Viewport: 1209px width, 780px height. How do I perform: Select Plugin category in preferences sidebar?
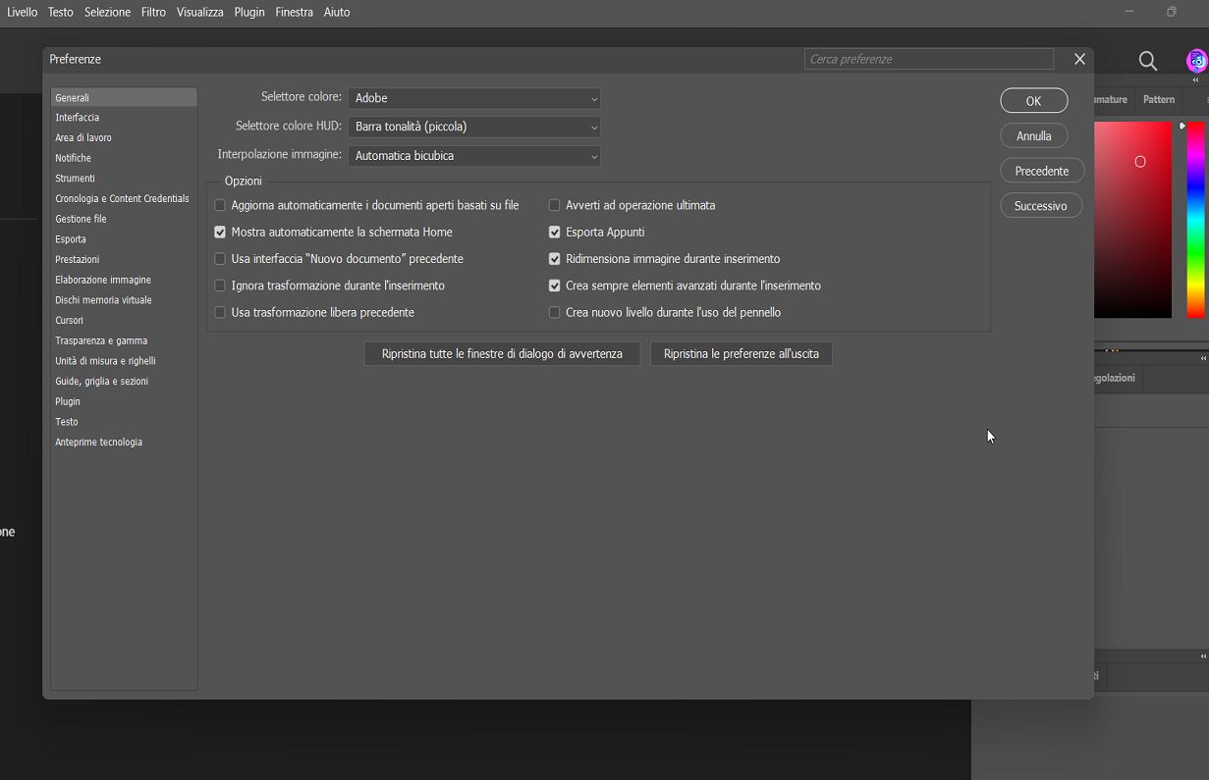pyautogui.click(x=124, y=401)
